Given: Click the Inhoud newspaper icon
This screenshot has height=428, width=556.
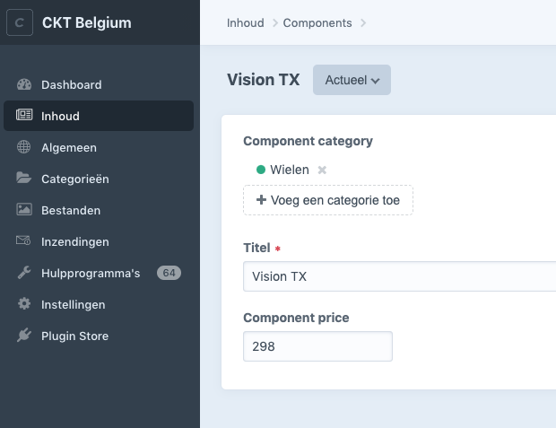Looking at the screenshot, I should (x=24, y=116).
